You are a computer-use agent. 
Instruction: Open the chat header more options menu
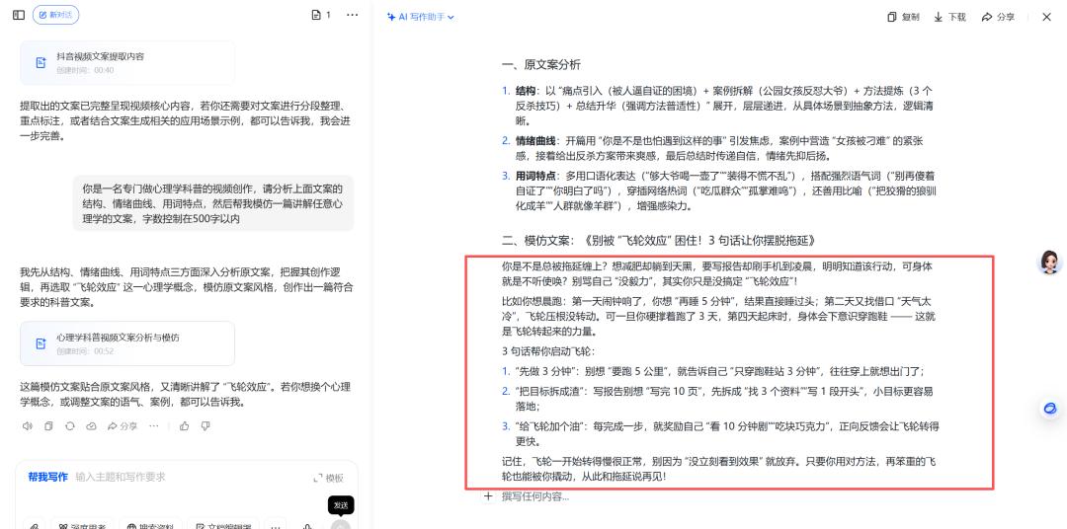[x=353, y=15]
